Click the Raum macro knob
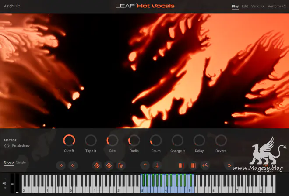 coord(156,141)
